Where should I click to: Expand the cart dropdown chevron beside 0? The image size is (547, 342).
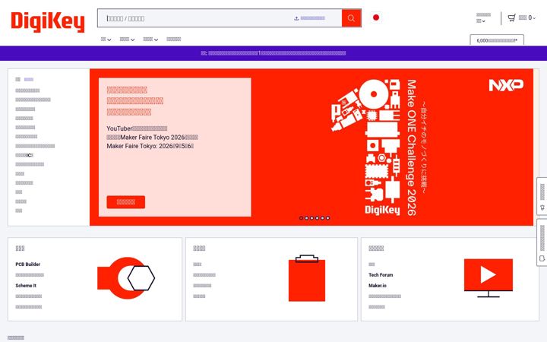[x=534, y=18]
